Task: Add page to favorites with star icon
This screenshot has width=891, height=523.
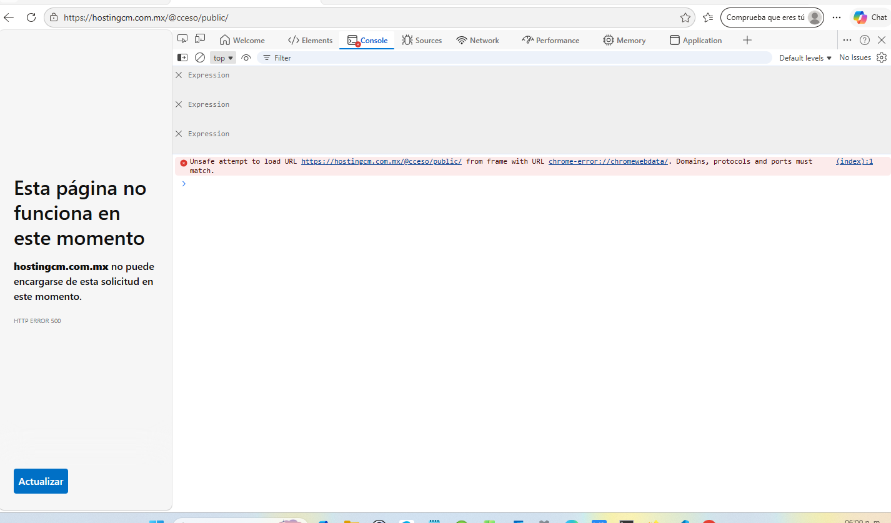Action: 685,17
